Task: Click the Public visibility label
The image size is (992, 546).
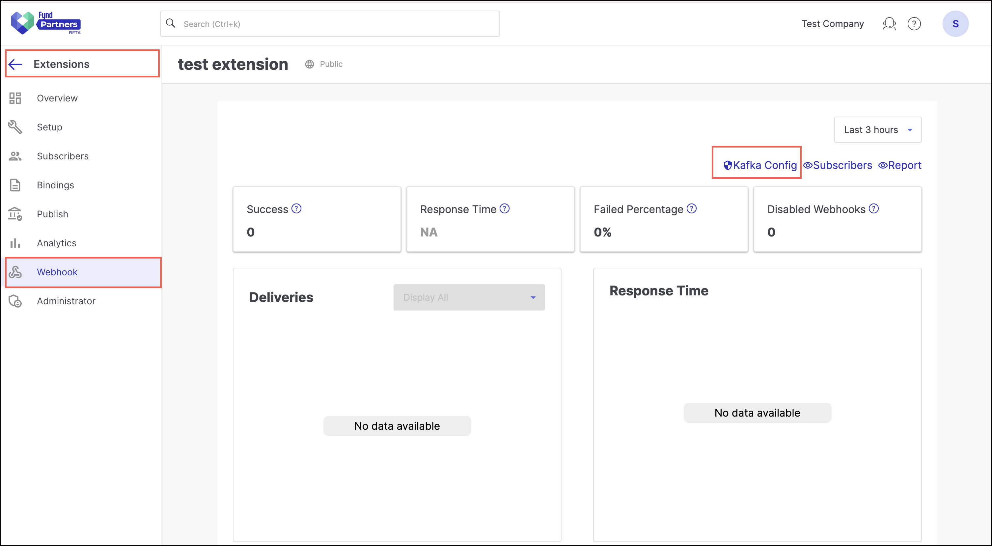Action: 331,64
